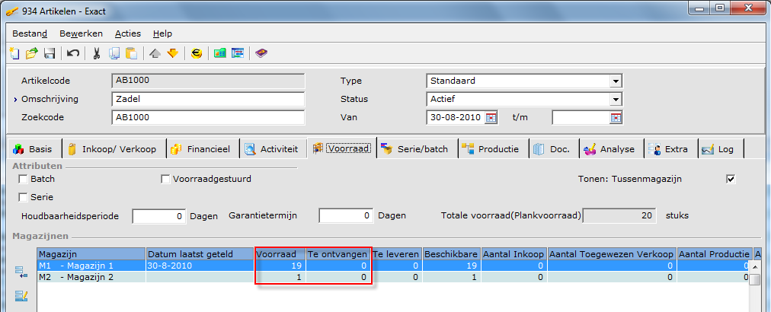The image size is (771, 312).
Task: Click the orange down arrow icon
Action: pos(172,53)
